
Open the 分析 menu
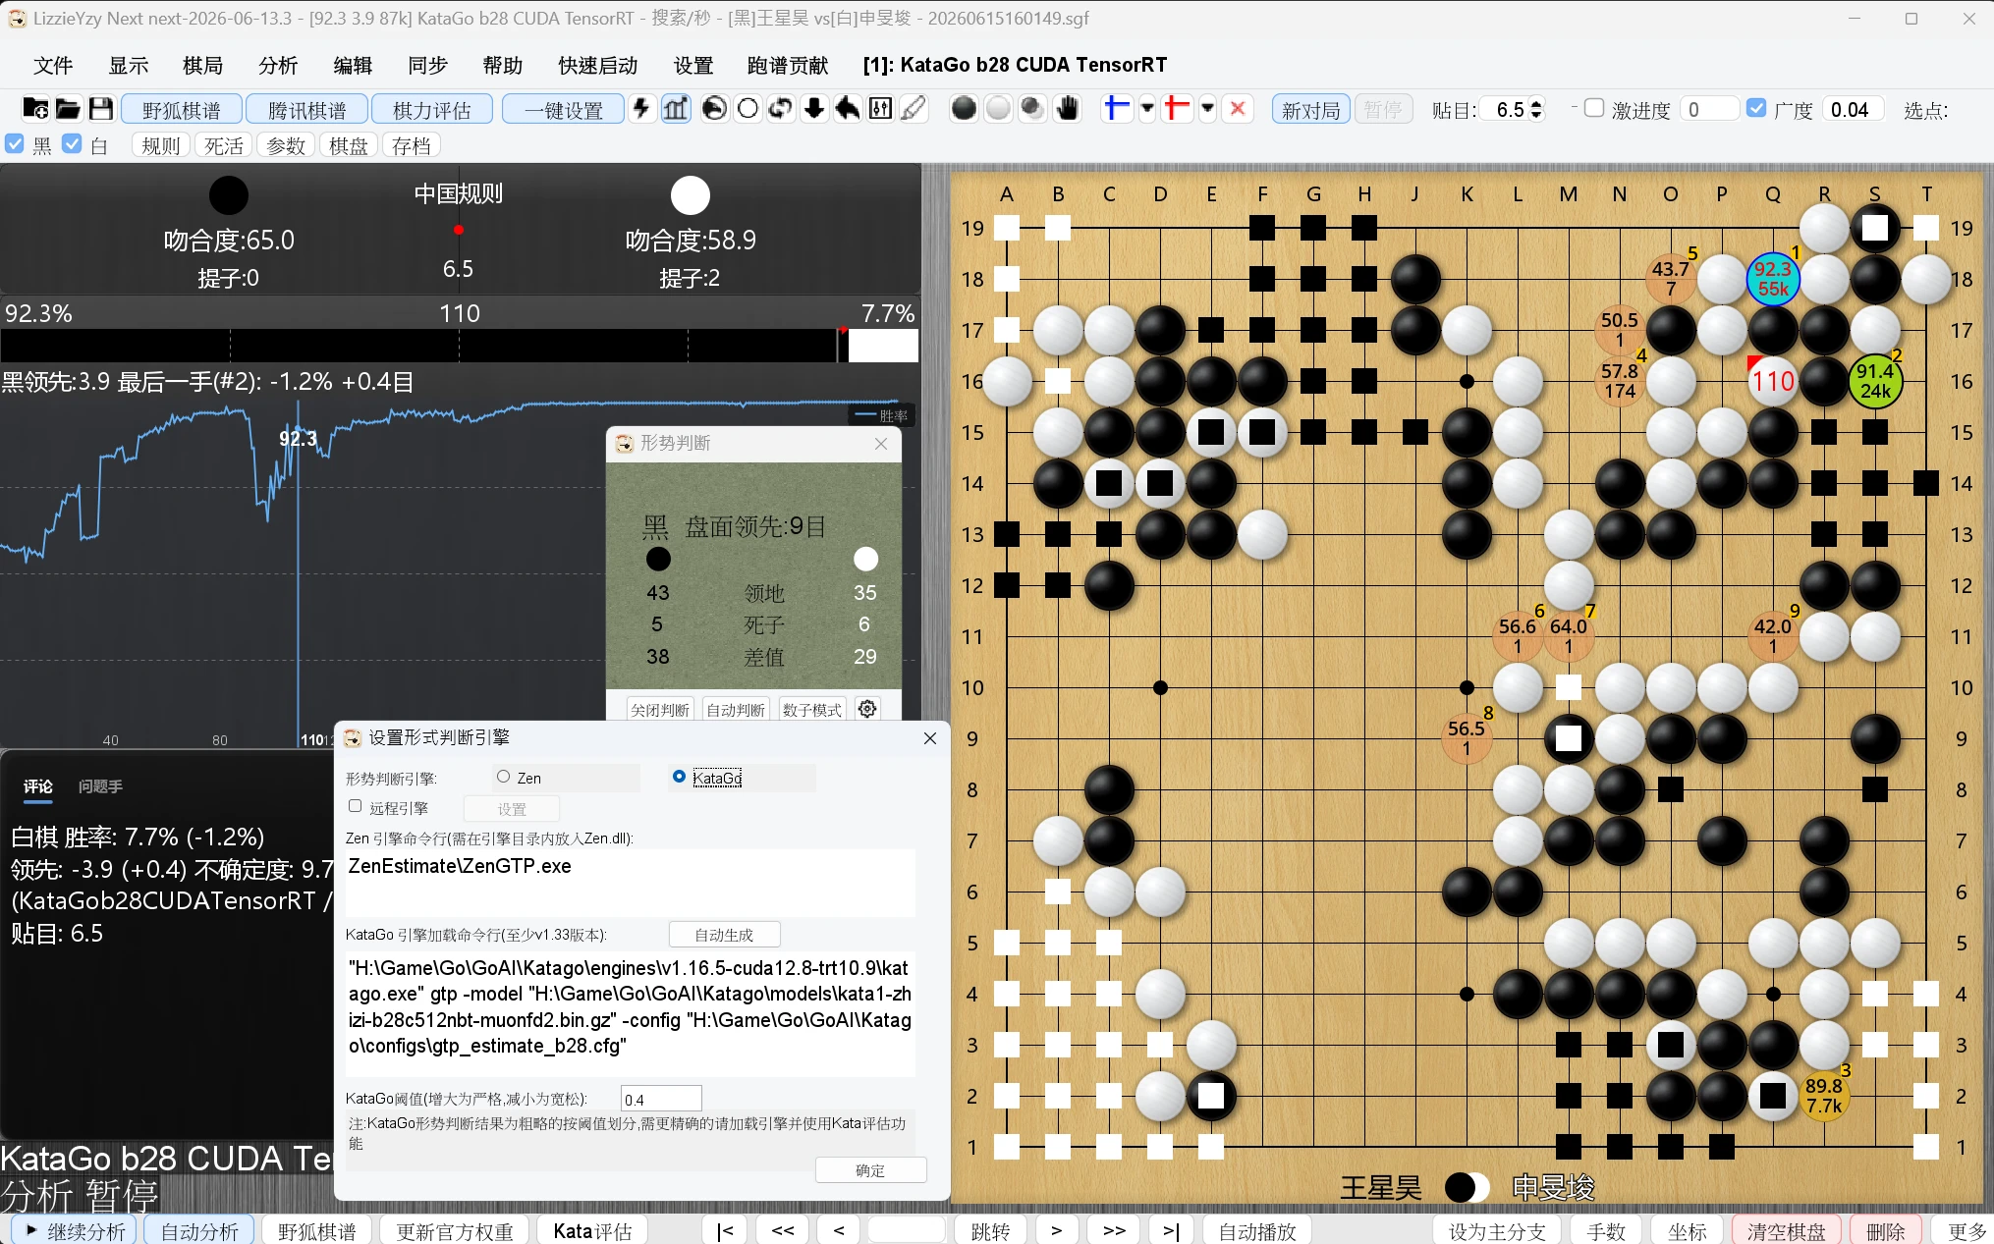click(278, 65)
